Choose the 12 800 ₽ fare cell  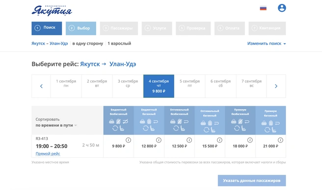(x=149, y=146)
